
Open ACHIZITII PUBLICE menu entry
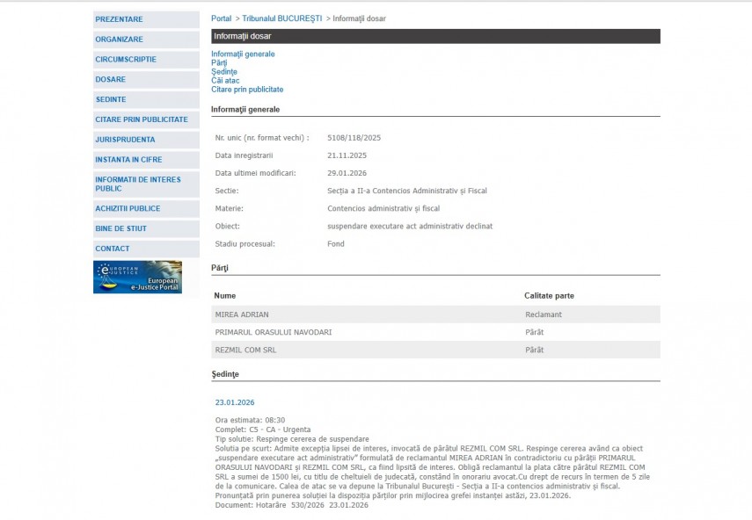tap(128, 208)
